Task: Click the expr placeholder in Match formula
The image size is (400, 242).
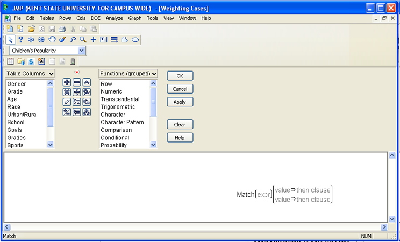Action: [x=263, y=195]
